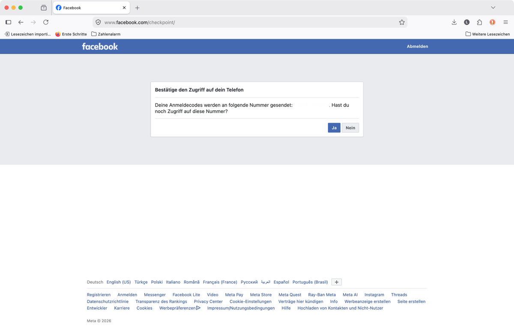Open the Erste Schritte bookmark

tap(71, 34)
